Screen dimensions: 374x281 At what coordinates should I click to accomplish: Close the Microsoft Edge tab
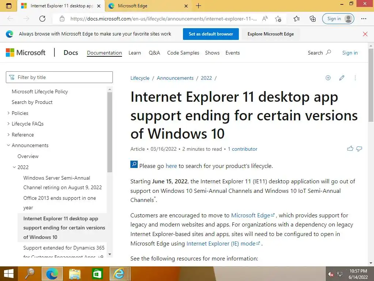point(186,6)
